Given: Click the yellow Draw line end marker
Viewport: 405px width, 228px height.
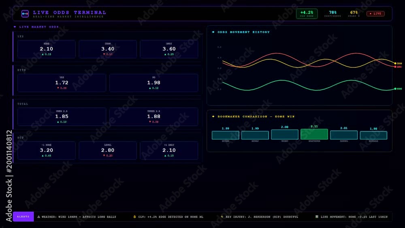Looking at the screenshot, I should (395, 63).
